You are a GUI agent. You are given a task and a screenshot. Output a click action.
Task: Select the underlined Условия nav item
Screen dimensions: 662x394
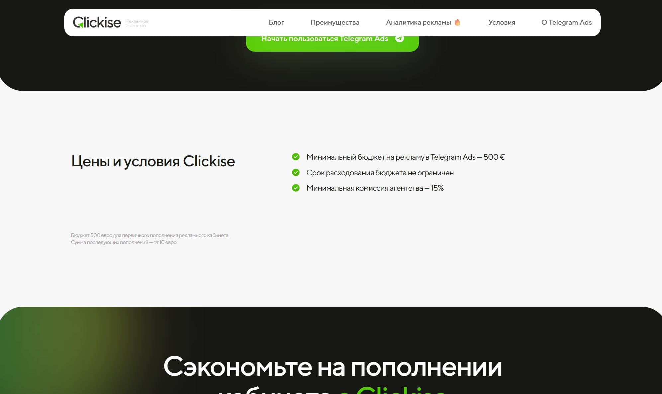coord(501,22)
